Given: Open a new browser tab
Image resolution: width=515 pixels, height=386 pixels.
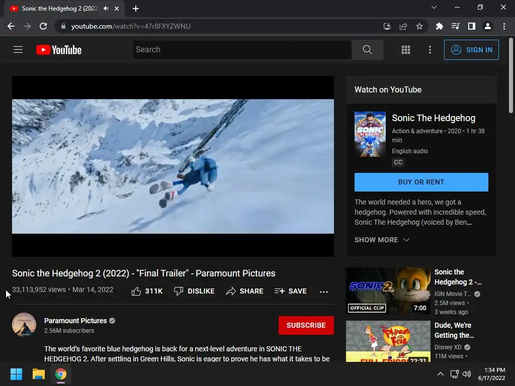Looking at the screenshot, I should point(136,9).
